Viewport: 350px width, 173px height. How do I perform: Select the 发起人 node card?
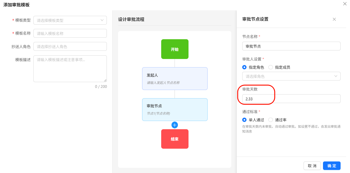pyautogui.click(x=175, y=78)
